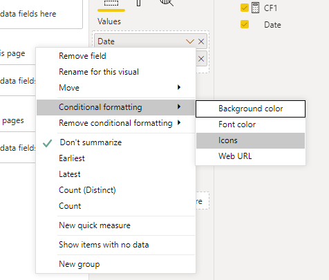The width and height of the screenshot is (329, 280).
Task: Choose Rename for this visual
Action: point(115,72)
